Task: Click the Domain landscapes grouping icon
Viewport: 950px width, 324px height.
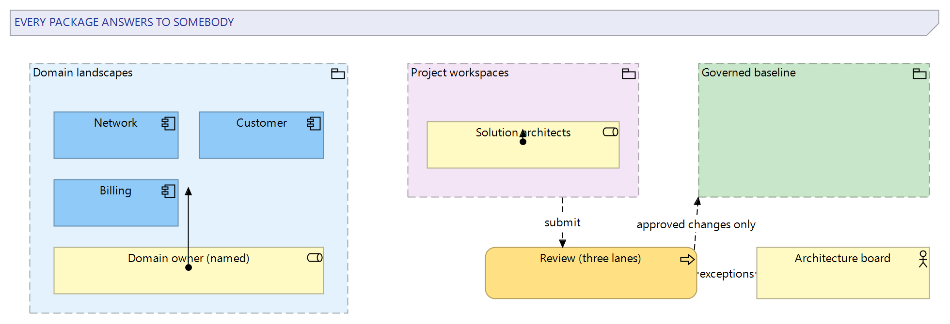Action: pos(338,74)
